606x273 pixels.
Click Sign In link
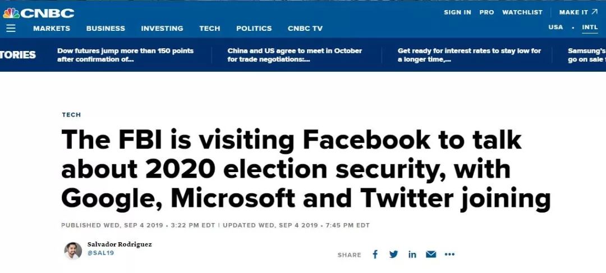coord(457,12)
